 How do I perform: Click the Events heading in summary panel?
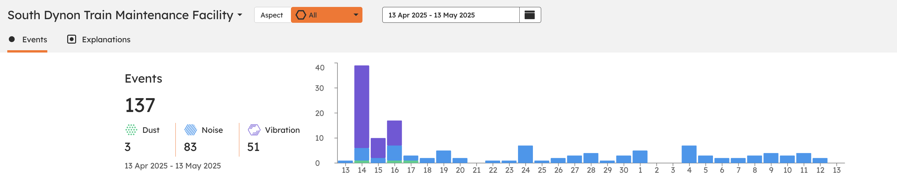(143, 79)
